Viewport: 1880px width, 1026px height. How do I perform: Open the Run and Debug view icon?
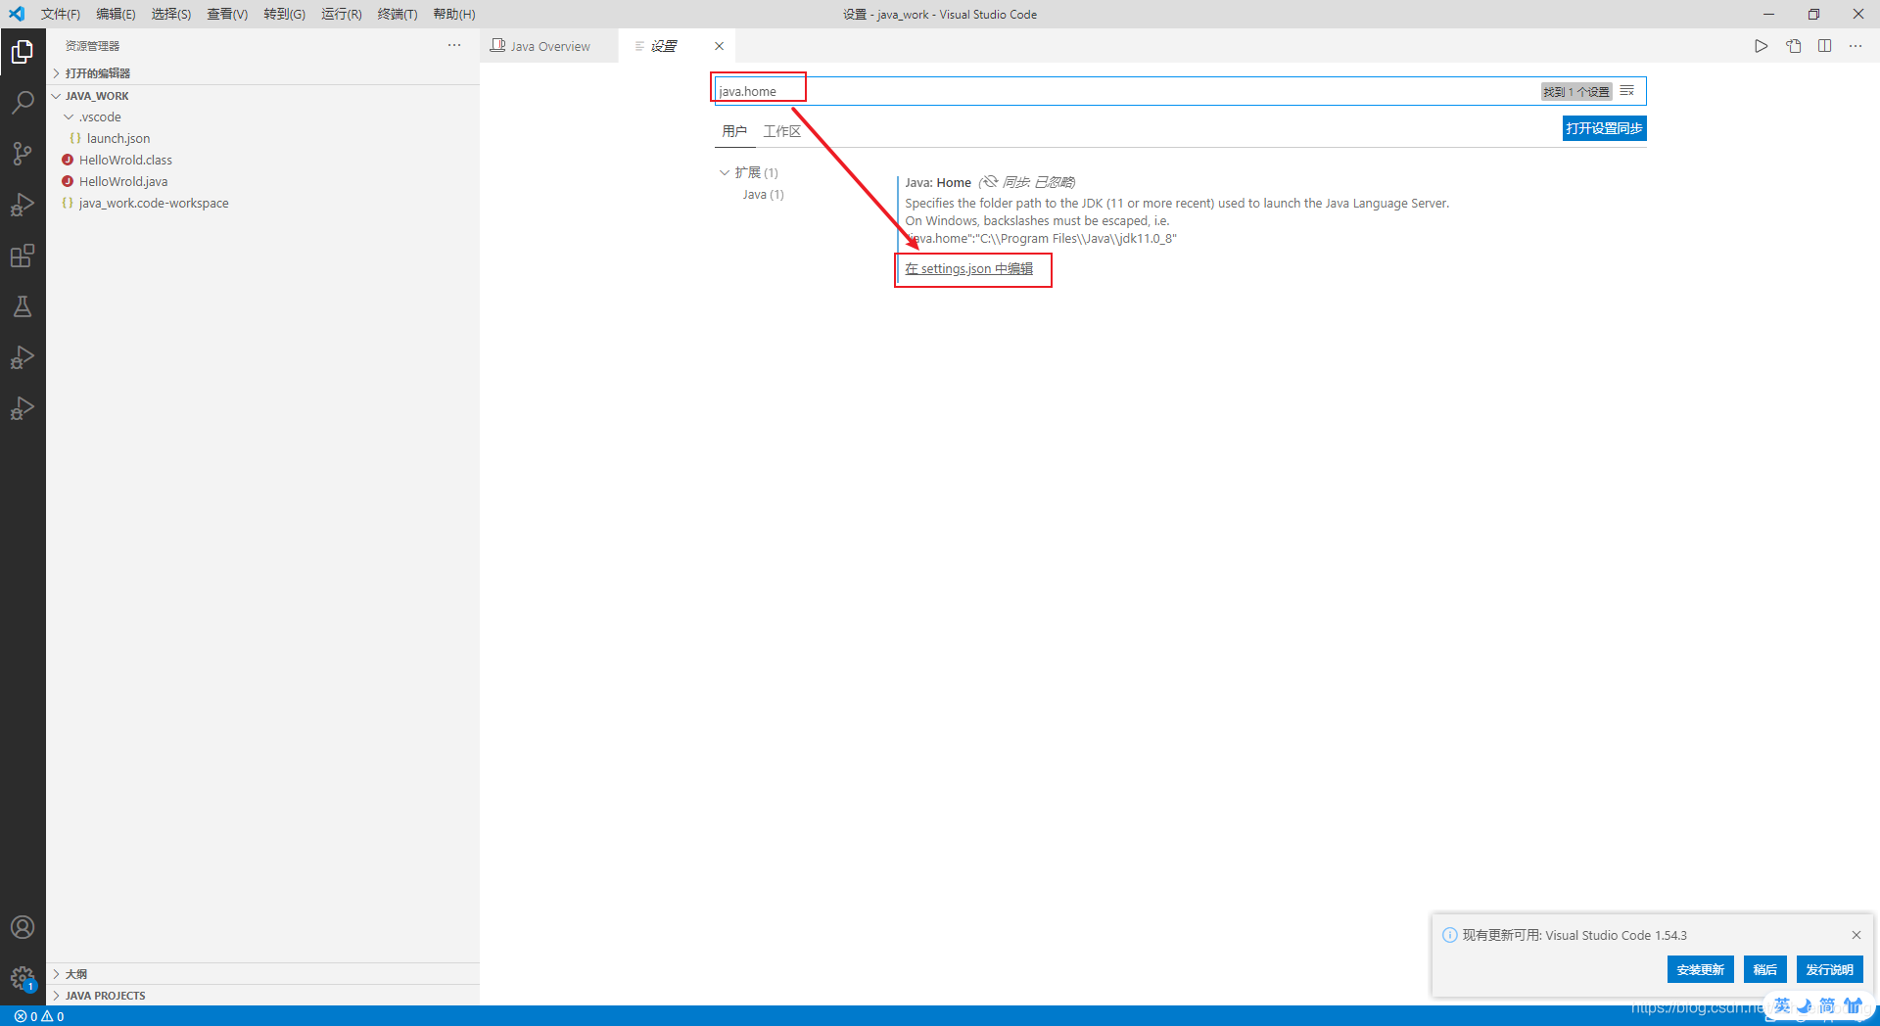pyautogui.click(x=23, y=205)
